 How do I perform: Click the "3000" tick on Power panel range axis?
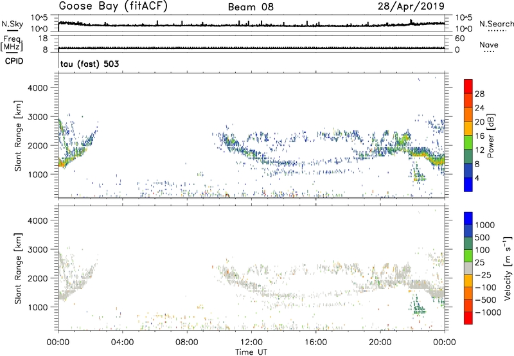click(37, 117)
